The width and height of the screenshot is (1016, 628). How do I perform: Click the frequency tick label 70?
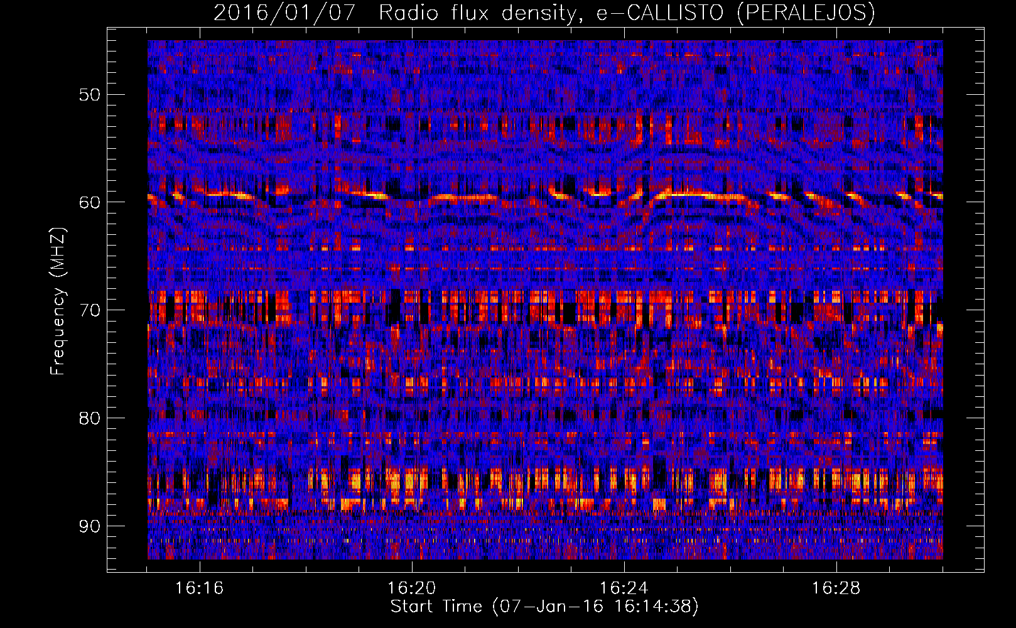point(90,310)
